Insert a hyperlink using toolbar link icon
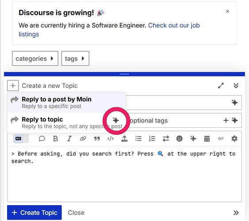 [83, 139]
